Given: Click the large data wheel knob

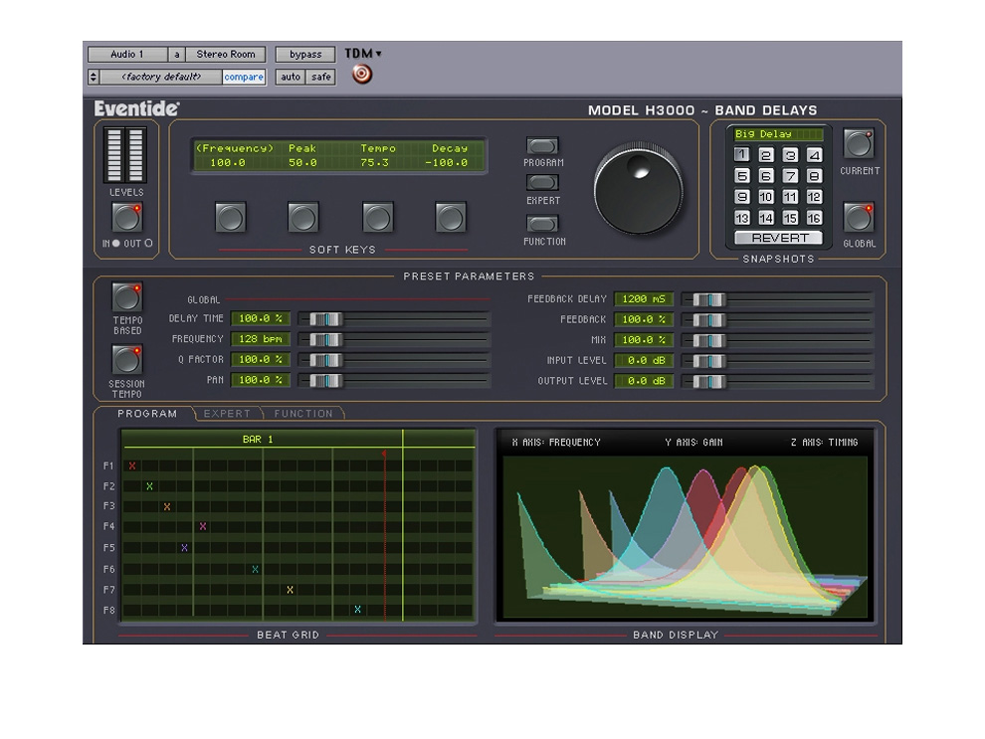Looking at the screenshot, I should pyautogui.click(x=638, y=189).
